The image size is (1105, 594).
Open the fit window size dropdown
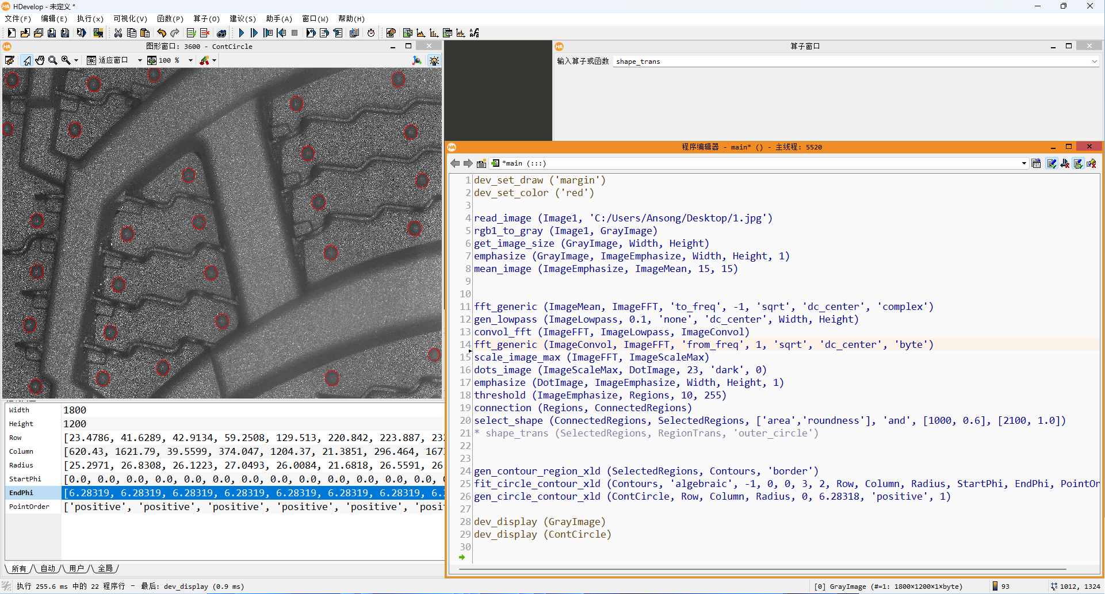click(139, 60)
